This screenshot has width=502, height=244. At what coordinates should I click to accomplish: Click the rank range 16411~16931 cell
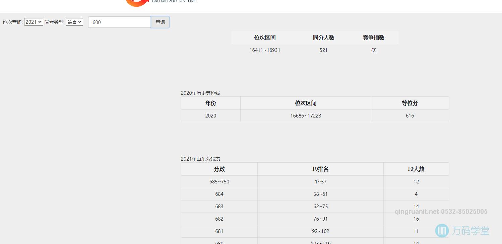[264, 50]
